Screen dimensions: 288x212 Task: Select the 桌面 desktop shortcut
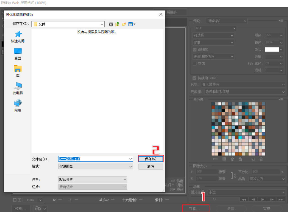point(18,54)
